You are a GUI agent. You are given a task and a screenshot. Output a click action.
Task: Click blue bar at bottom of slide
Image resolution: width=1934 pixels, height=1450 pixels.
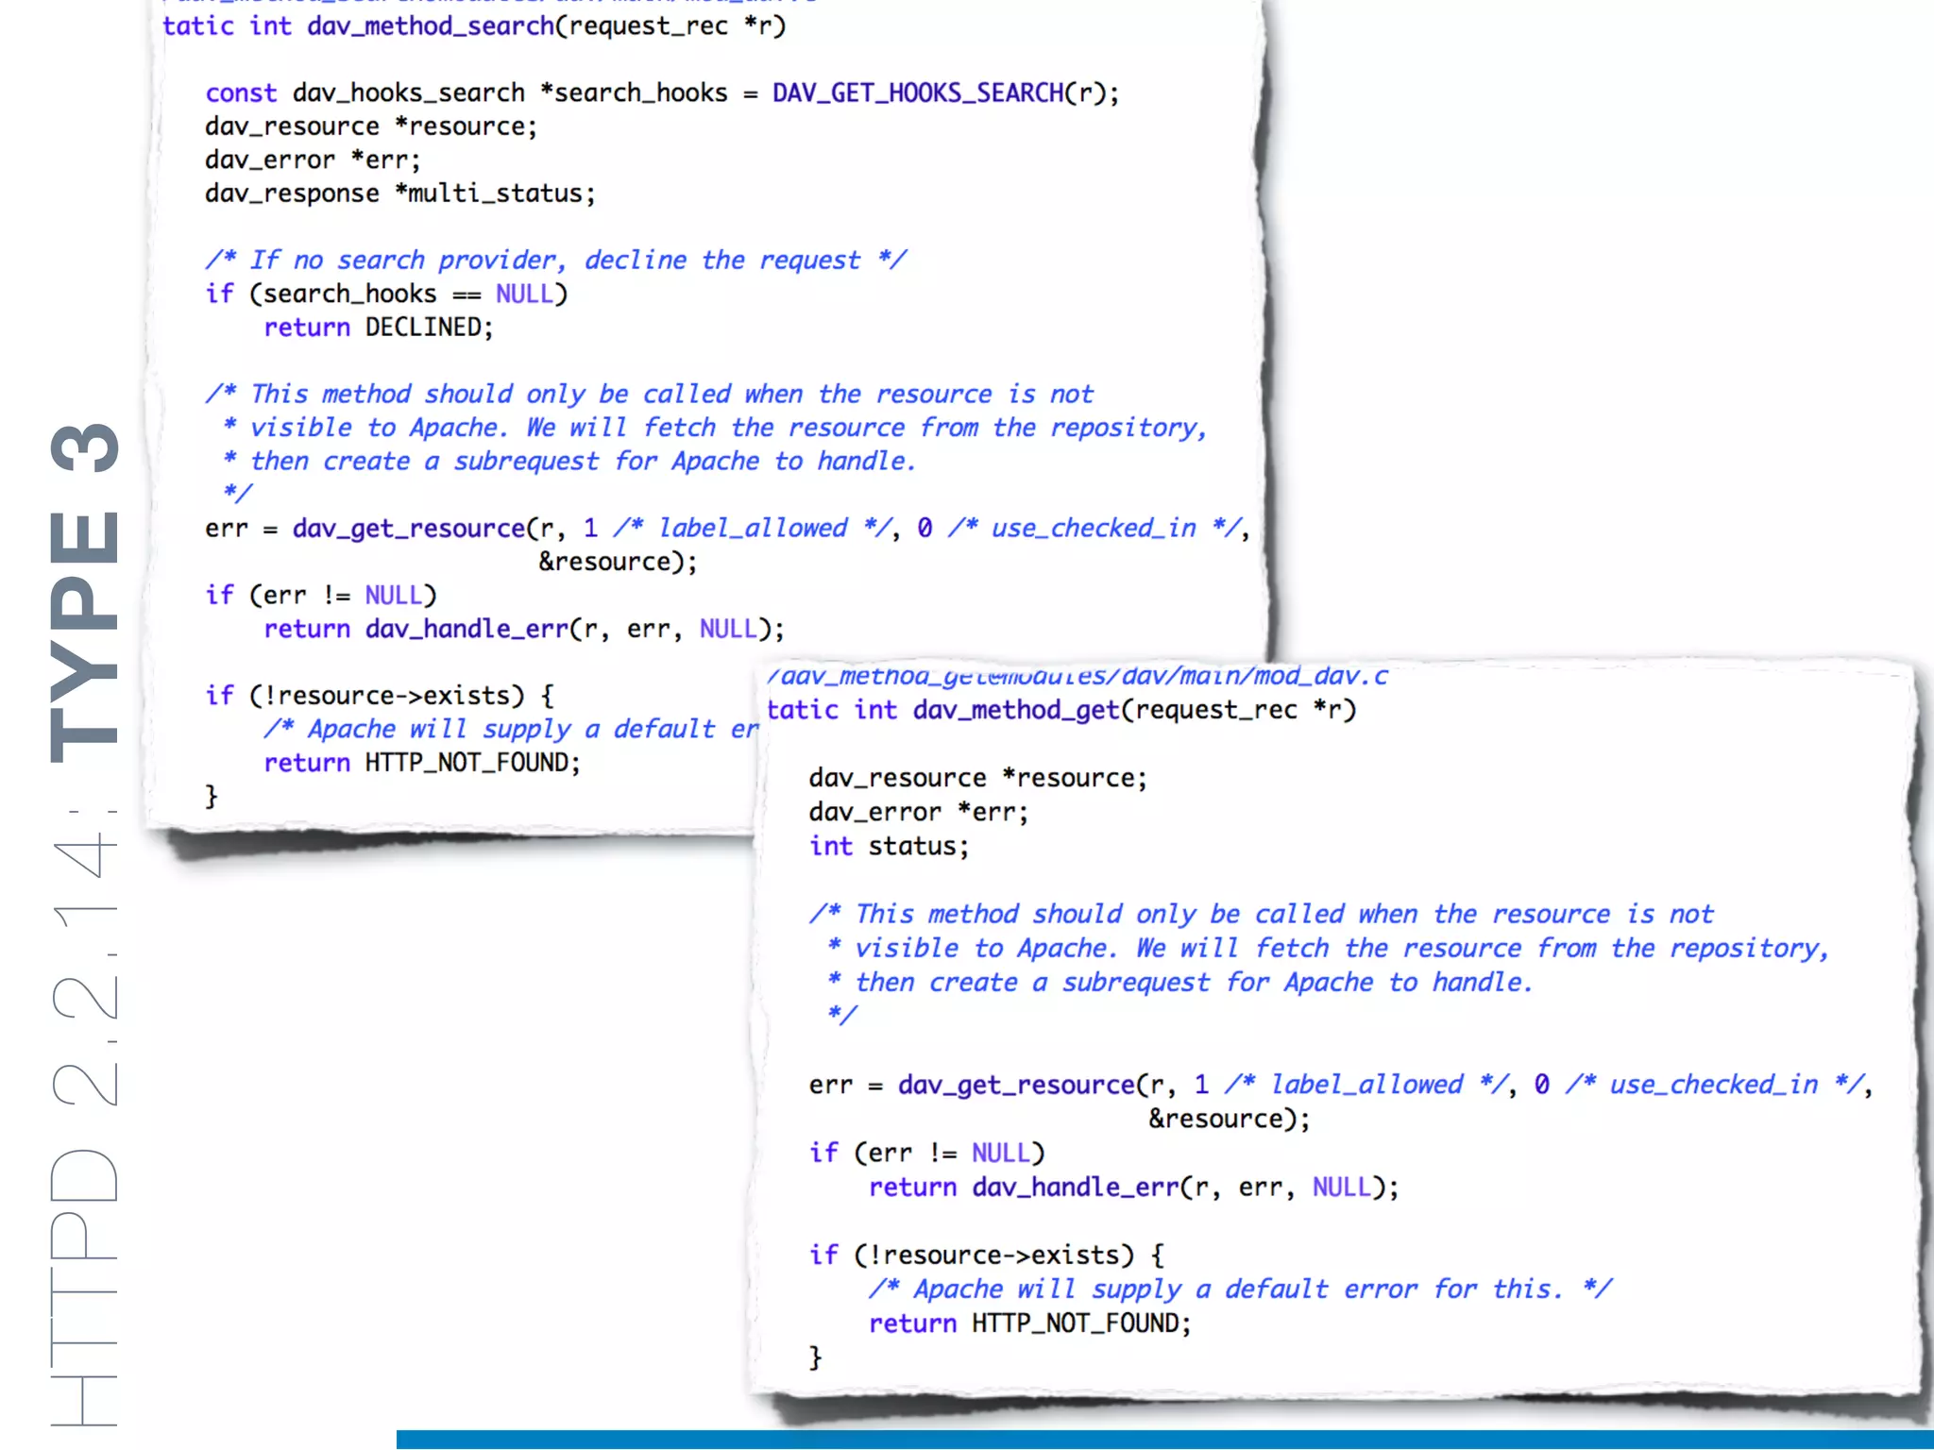pyautogui.click(x=1163, y=1440)
